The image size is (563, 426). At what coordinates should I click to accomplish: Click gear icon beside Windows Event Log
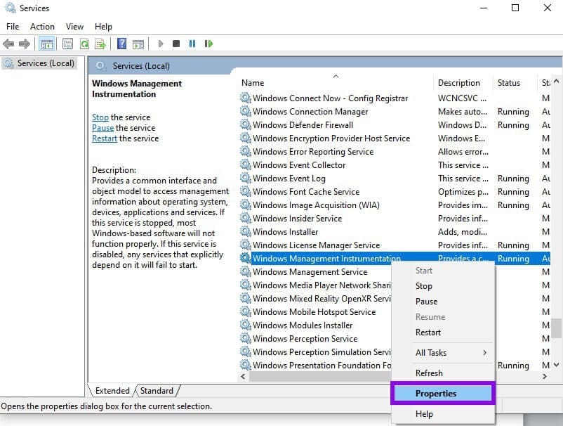(245, 178)
